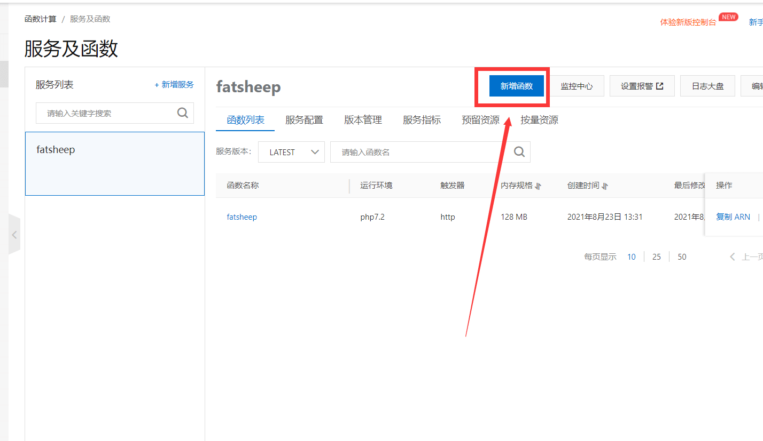Viewport: 763px width, 441px height.
Task: Switch to 按量资源 tab
Action: 540,120
